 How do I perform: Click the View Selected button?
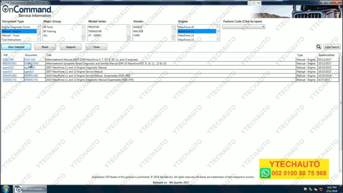(16, 47)
